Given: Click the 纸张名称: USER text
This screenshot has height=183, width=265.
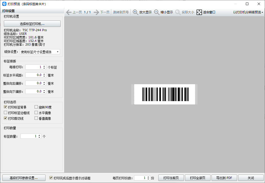Looking at the screenshot, I should [x=15, y=34].
